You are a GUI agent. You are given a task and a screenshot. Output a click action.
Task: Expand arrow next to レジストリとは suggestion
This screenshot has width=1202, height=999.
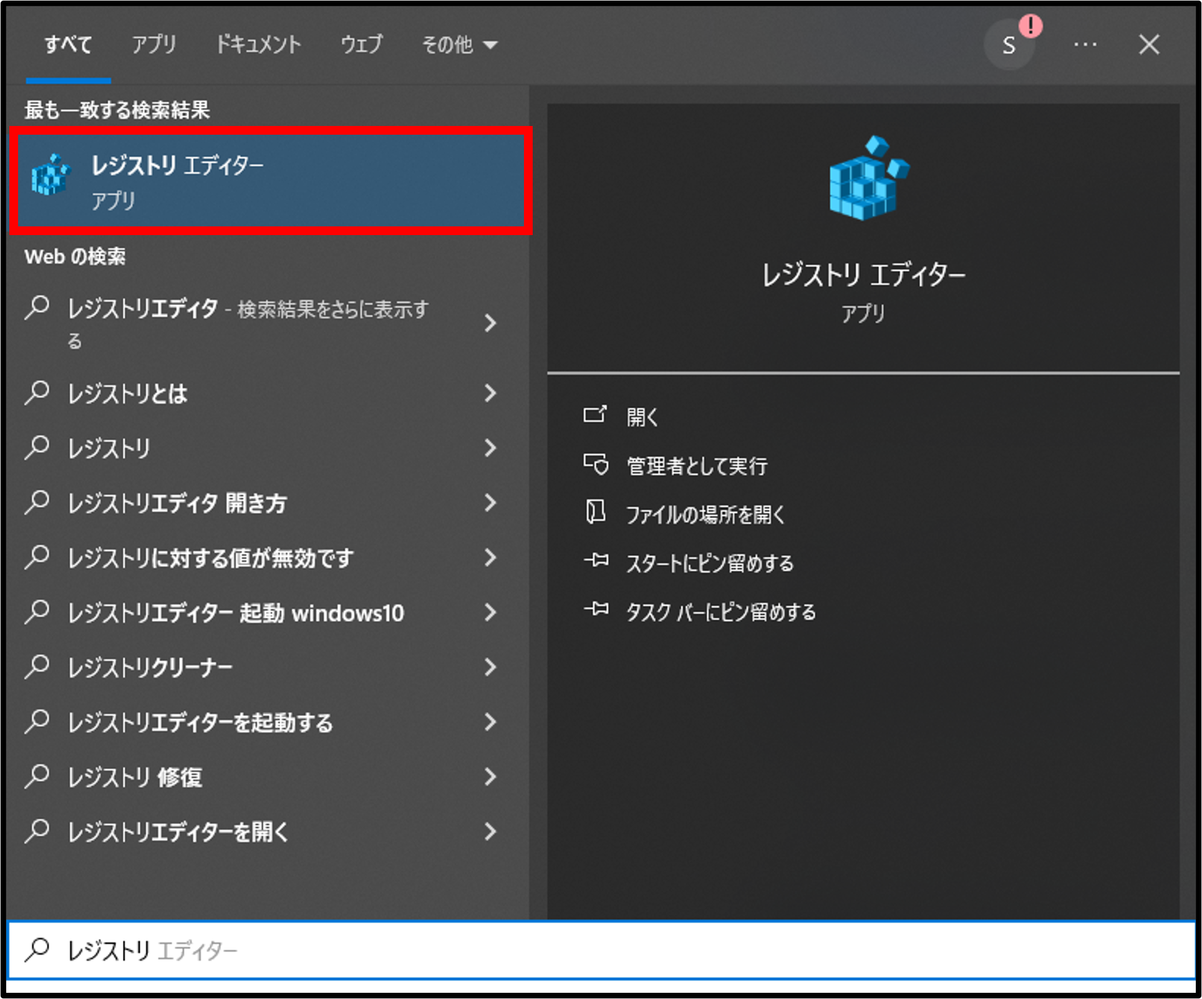[490, 393]
